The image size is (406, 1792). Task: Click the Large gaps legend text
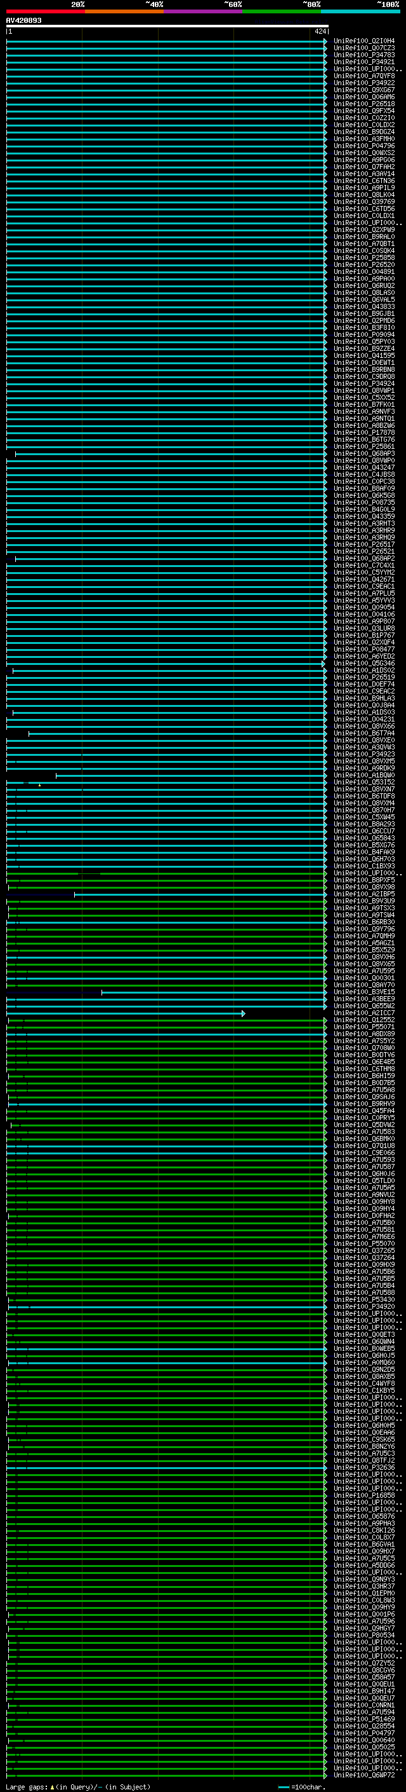pos(78,1787)
